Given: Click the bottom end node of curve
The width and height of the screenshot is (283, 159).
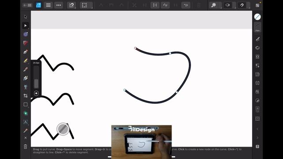Looking at the screenshot, I should 125,90.
